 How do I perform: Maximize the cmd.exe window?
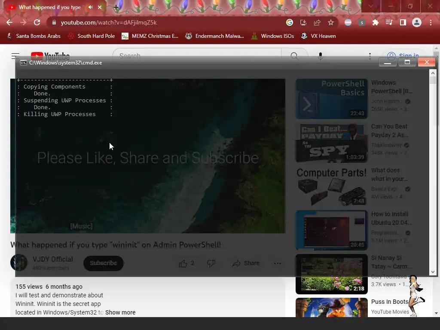(407, 62)
